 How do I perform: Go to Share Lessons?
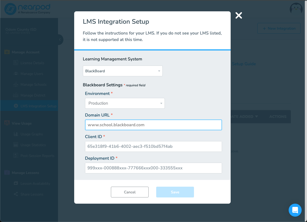(32, 194)
